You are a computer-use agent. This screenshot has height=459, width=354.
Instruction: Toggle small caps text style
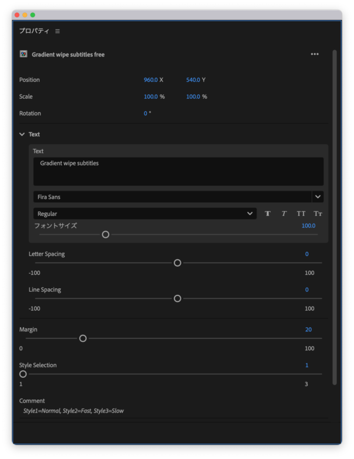click(318, 214)
